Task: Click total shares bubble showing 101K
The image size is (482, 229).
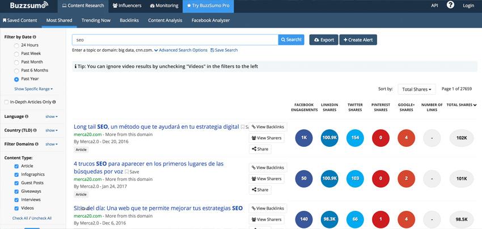Action: pyautogui.click(x=462, y=179)
